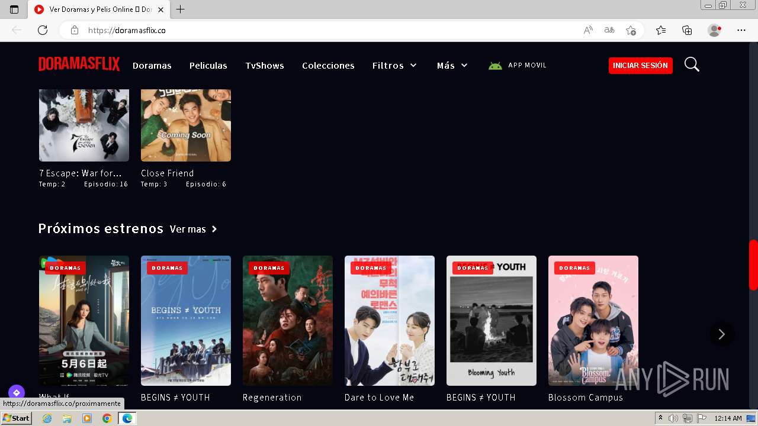This screenshot has height=426, width=758.
Task: Click the Windows Start button
Action: pos(16,418)
